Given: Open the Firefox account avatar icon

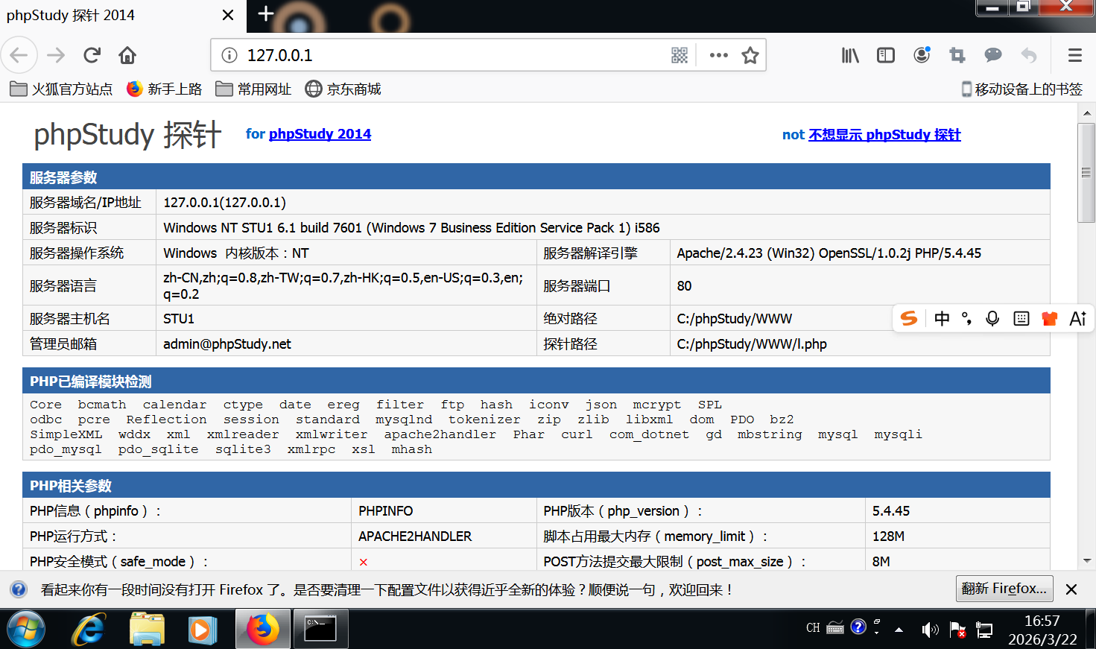Looking at the screenshot, I should pyautogui.click(x=922, y=55).
